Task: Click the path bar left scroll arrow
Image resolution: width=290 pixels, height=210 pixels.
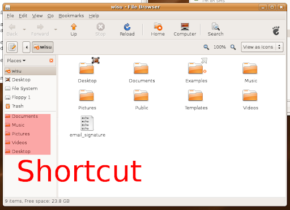Action: coord(27,47)
